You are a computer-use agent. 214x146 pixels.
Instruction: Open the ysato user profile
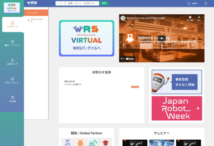(x=192, y=3)
